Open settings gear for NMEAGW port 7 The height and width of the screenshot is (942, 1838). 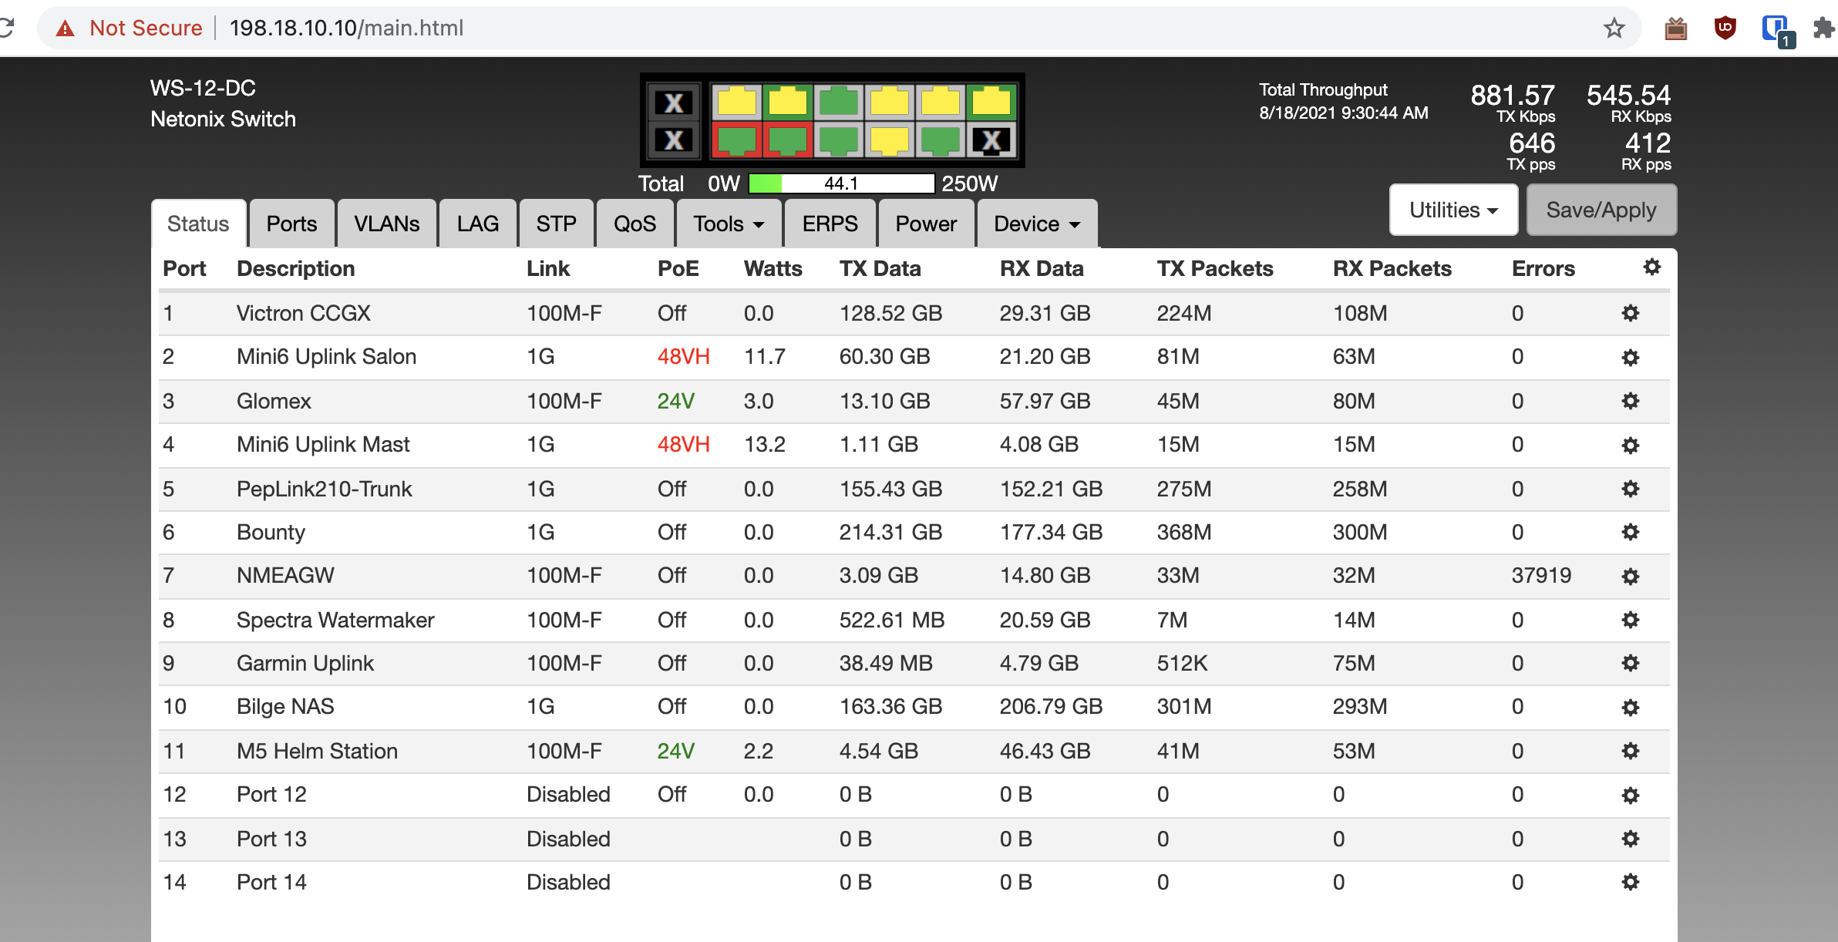[1630, 576]
